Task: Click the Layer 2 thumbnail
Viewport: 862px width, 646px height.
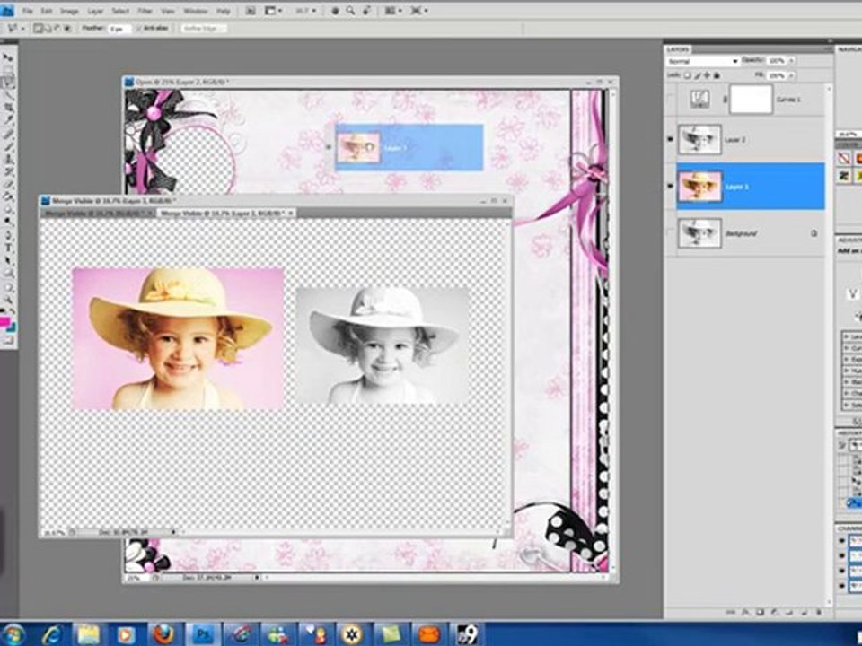Action: point(699,140)
